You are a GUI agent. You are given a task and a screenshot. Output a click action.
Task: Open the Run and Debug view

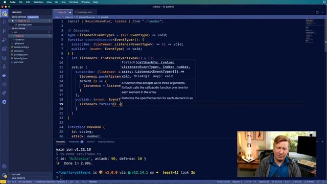coord(4,40)
